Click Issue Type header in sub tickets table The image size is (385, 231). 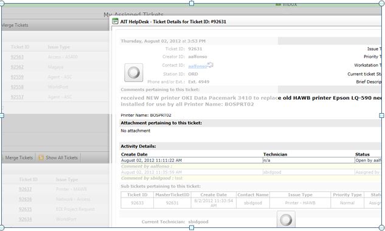tap(300, 195)
